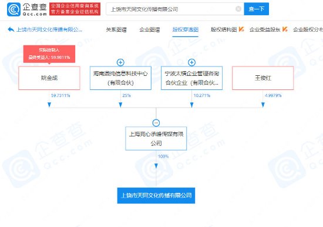Click the VIP badge beside 企业受益股东
Image resolution: width=323 pixels, height=227 pixels.
(x=285, y=29)
